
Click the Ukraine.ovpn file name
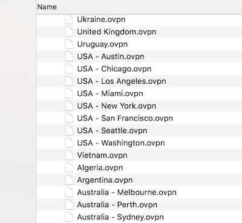(101, 19)
